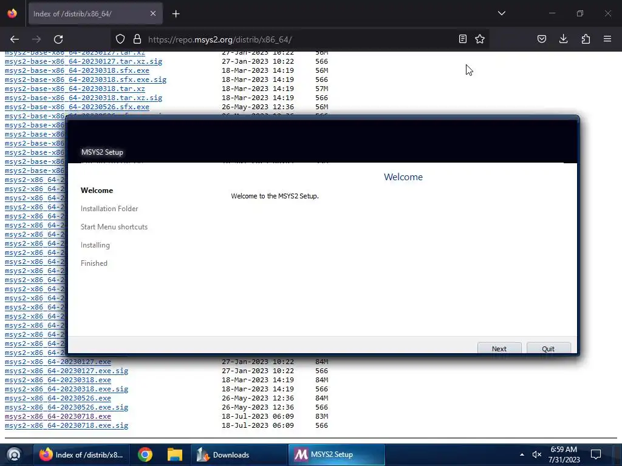
Task: Open tracking protection shield icon
Action: click(x=120, y=39)
